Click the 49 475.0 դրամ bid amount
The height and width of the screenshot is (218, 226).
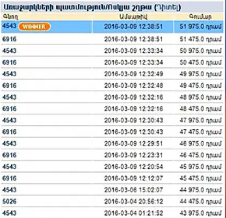[x=200, y=86]
